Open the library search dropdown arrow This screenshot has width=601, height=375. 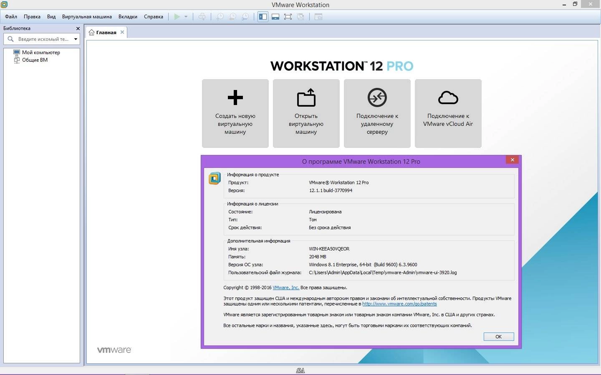pyautogui.click(x=76, y=39)
